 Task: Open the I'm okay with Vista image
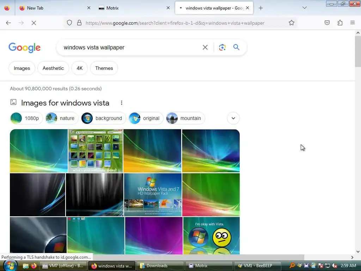[211, 235]
